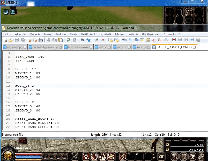Open the Bővítmények menu
Screen dimensions: 208x161
[x=151, y=34]
